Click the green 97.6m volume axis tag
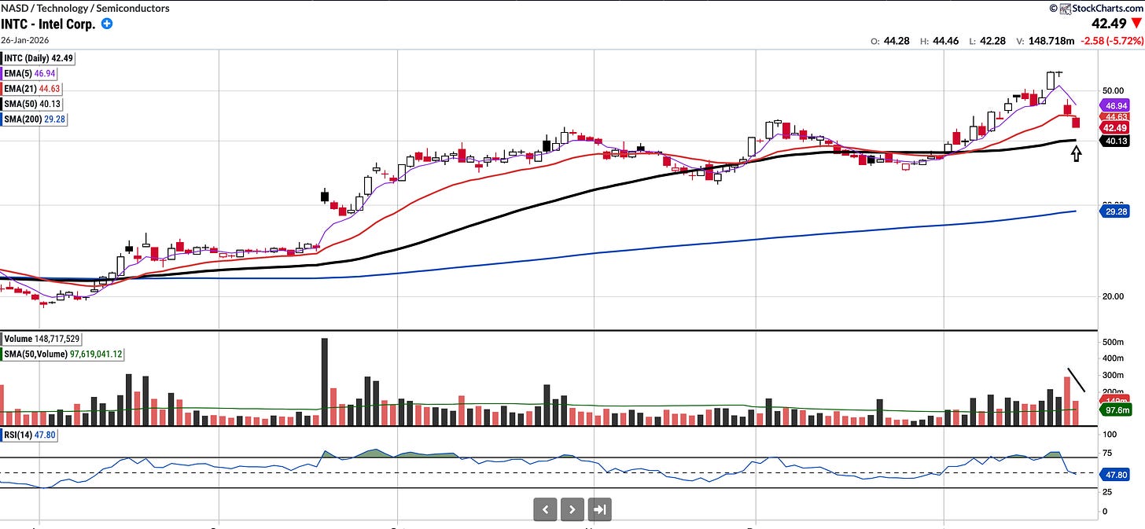The height and width of the screenshot is (529, 1145). 1115,410
